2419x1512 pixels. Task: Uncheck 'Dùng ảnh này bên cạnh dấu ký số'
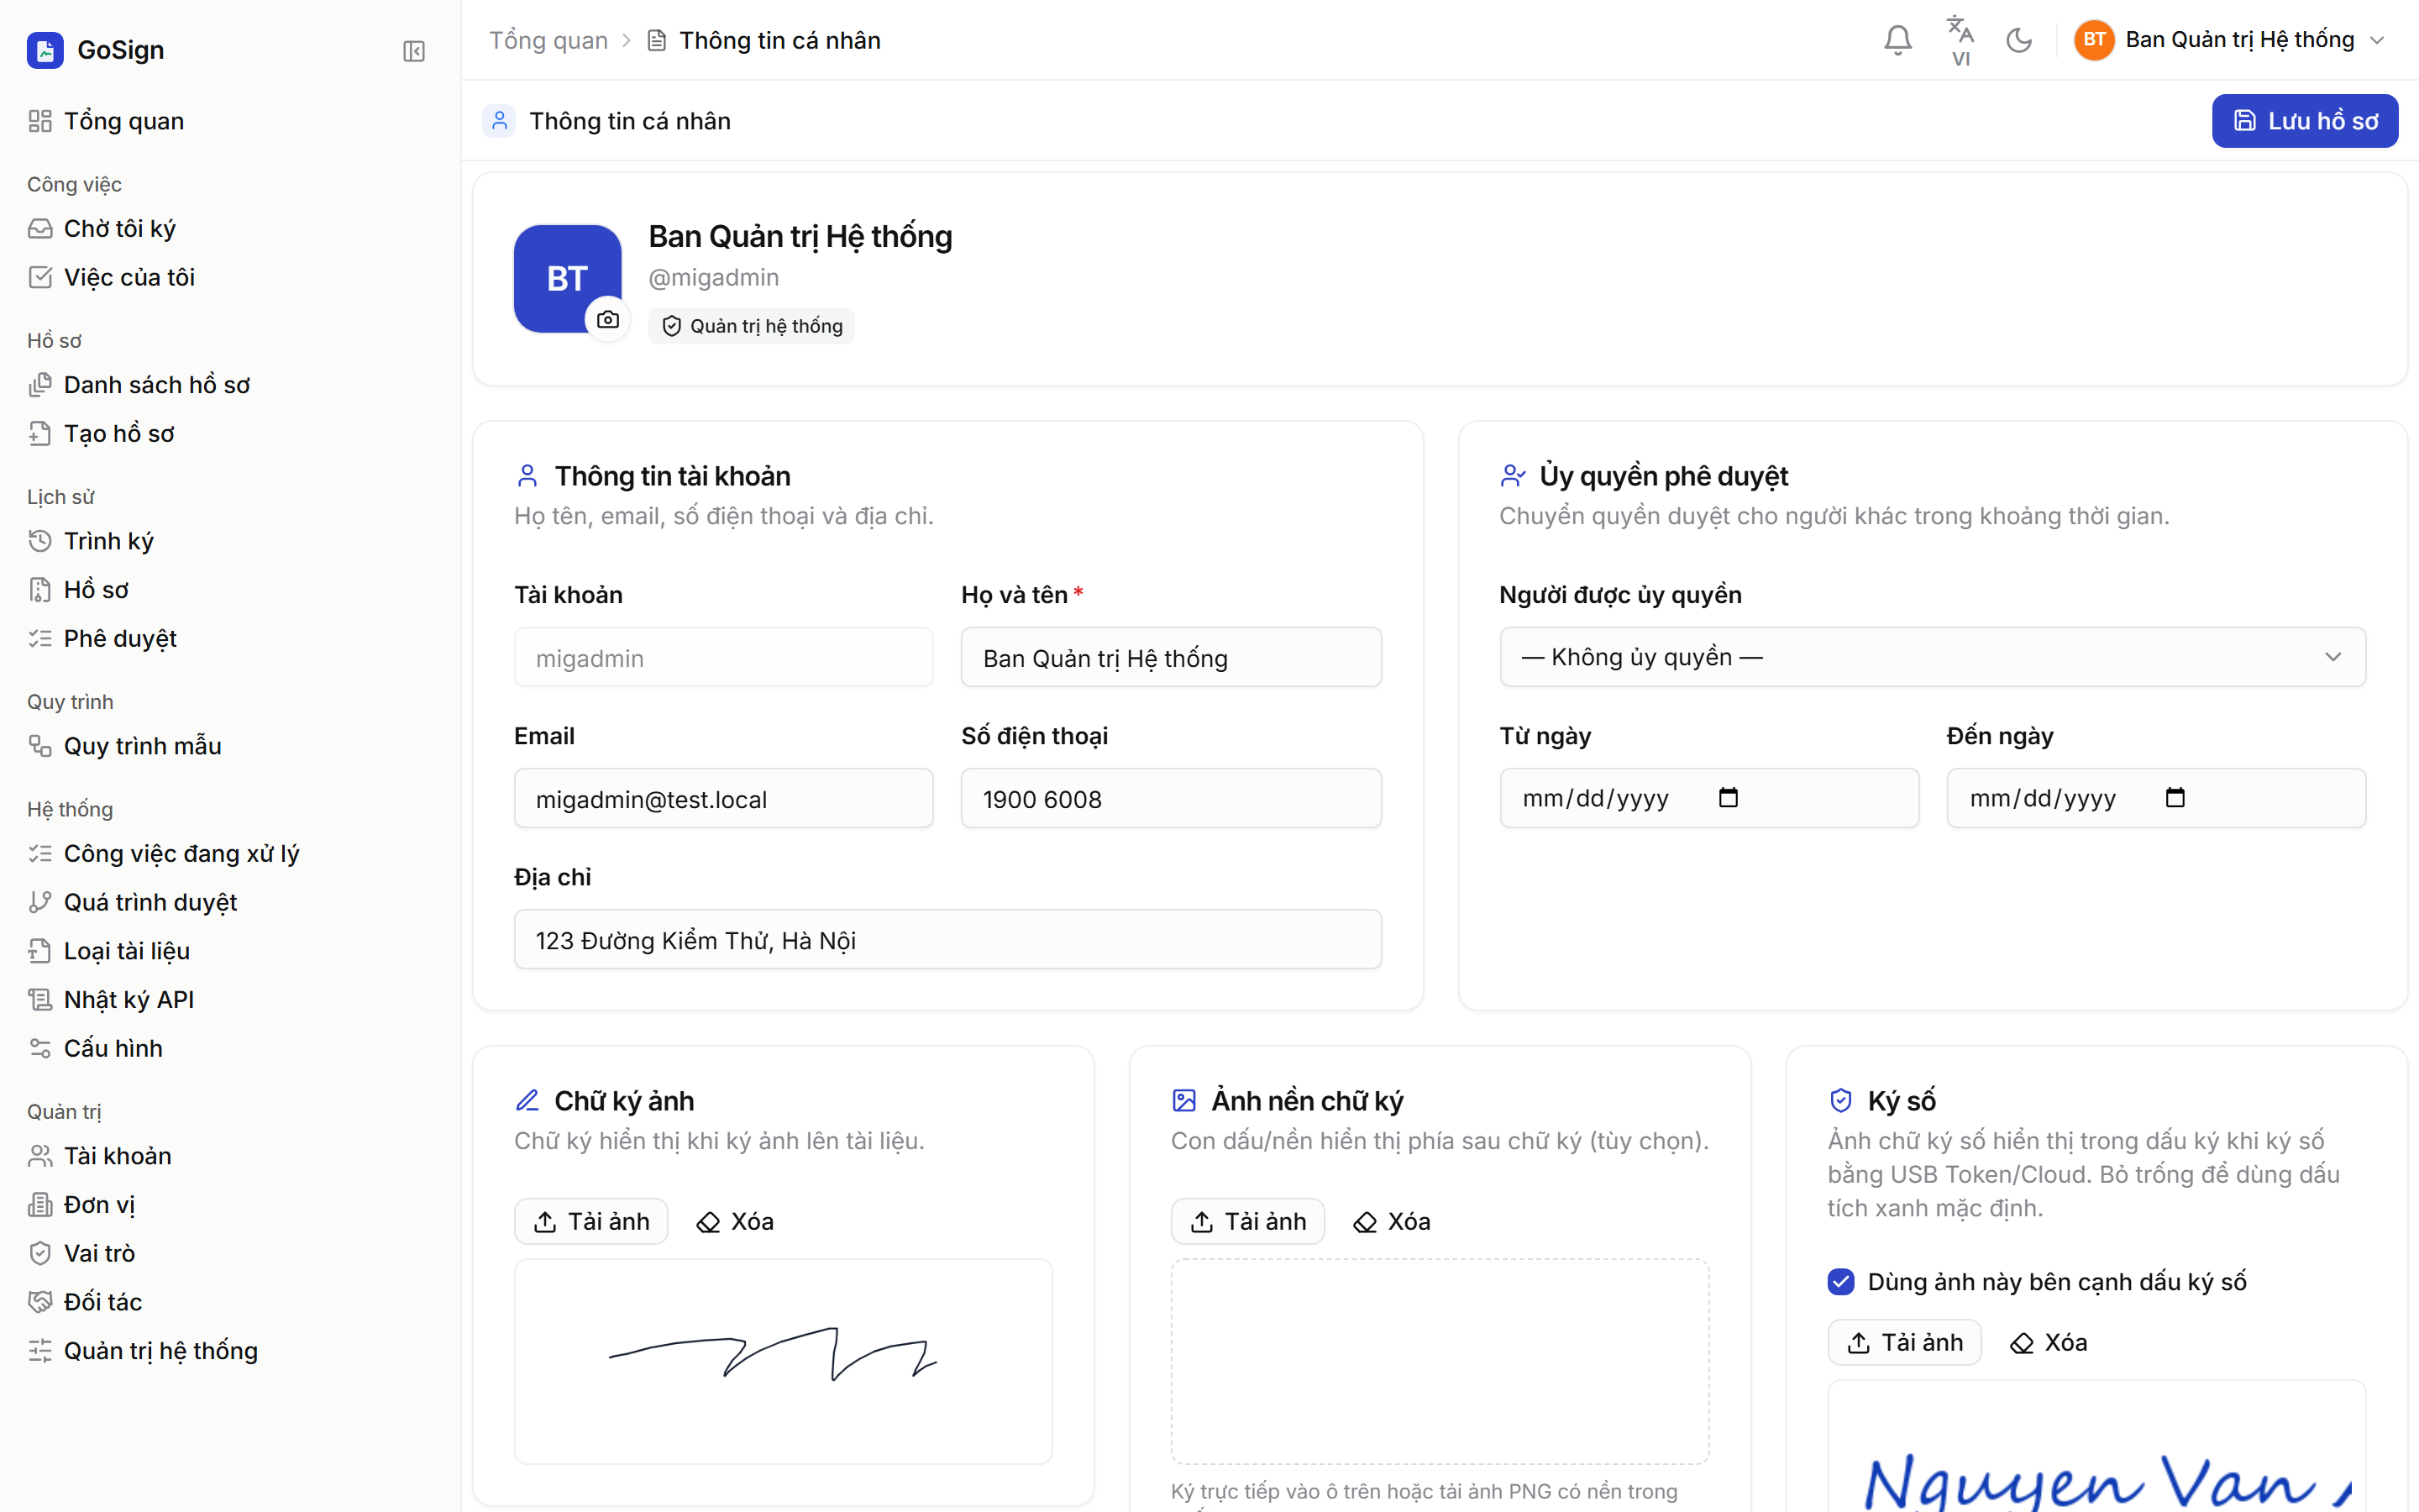(1841, 1281)
